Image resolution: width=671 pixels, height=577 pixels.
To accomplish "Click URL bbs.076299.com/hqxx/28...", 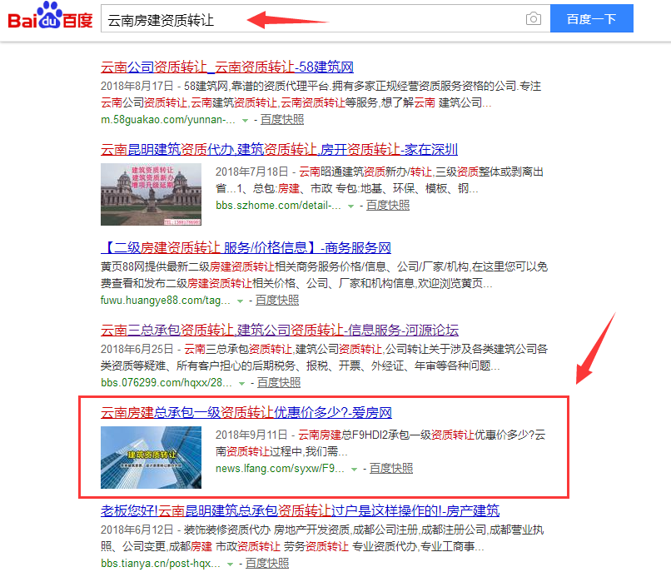I will click(167, 383).
